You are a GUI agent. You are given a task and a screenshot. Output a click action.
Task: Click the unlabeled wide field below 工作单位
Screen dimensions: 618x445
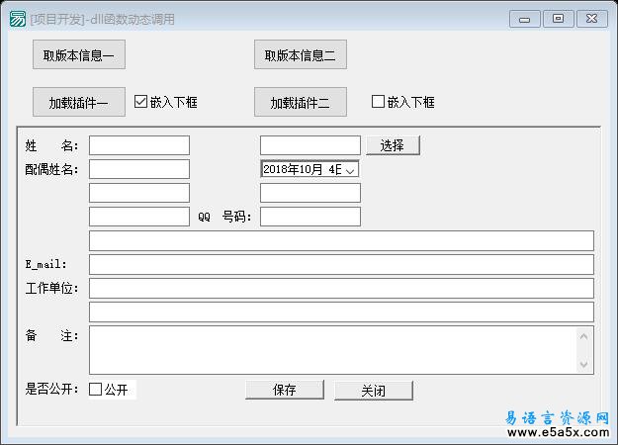(341, 311)
